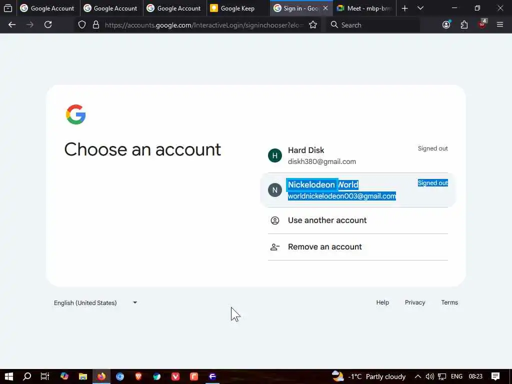This screenshot has height=384, width=512.
Task: Click the padlock site security icon
Action: pos(96,25)
